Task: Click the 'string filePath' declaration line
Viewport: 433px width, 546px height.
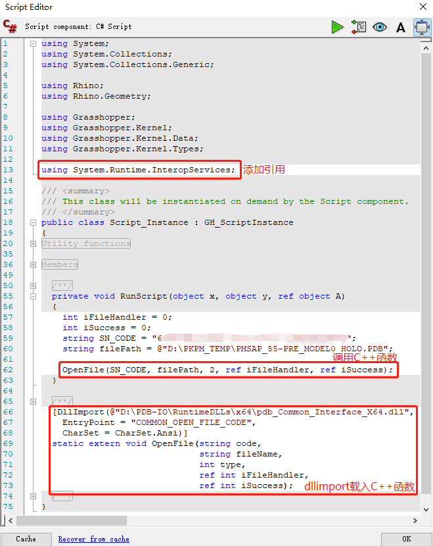Action: click(x=227, y=349)
